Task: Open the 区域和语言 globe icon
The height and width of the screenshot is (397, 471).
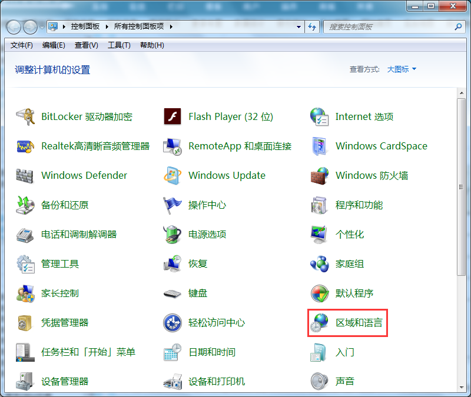Action: click(319, 322)
